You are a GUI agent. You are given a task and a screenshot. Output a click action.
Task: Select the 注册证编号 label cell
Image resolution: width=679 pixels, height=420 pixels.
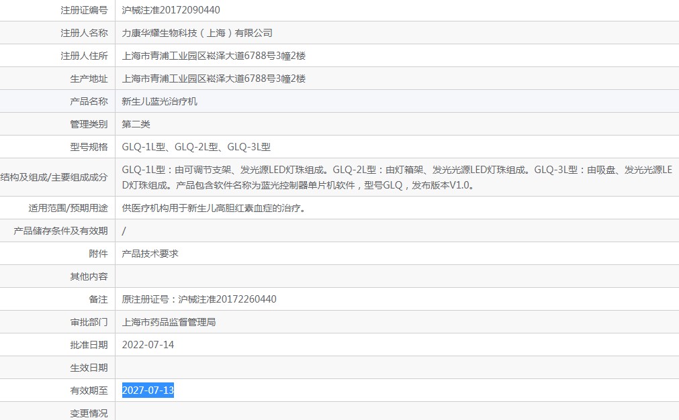click(x=84, y=10)
